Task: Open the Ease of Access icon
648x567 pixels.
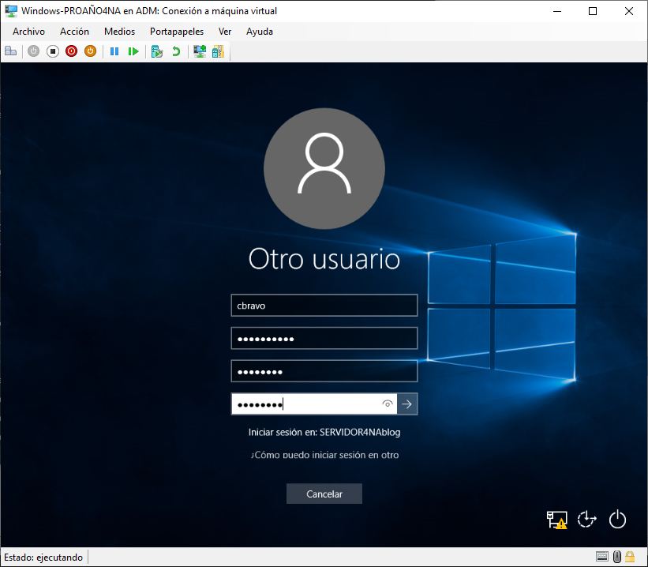Action: click(586, 520)
